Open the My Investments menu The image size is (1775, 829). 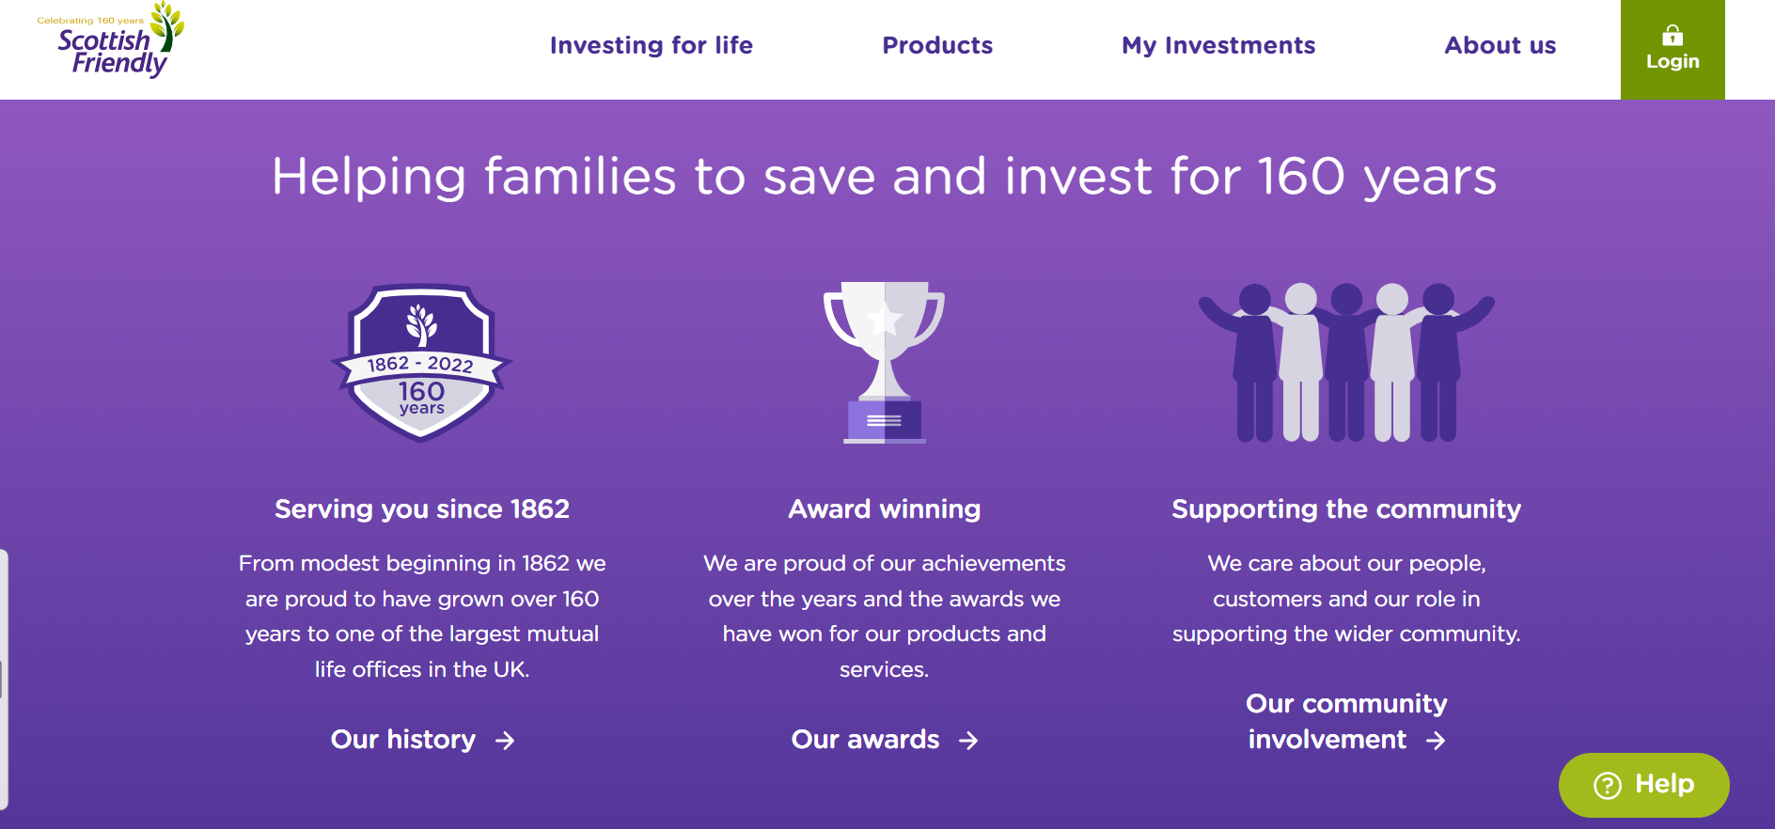pos(1218,45)
